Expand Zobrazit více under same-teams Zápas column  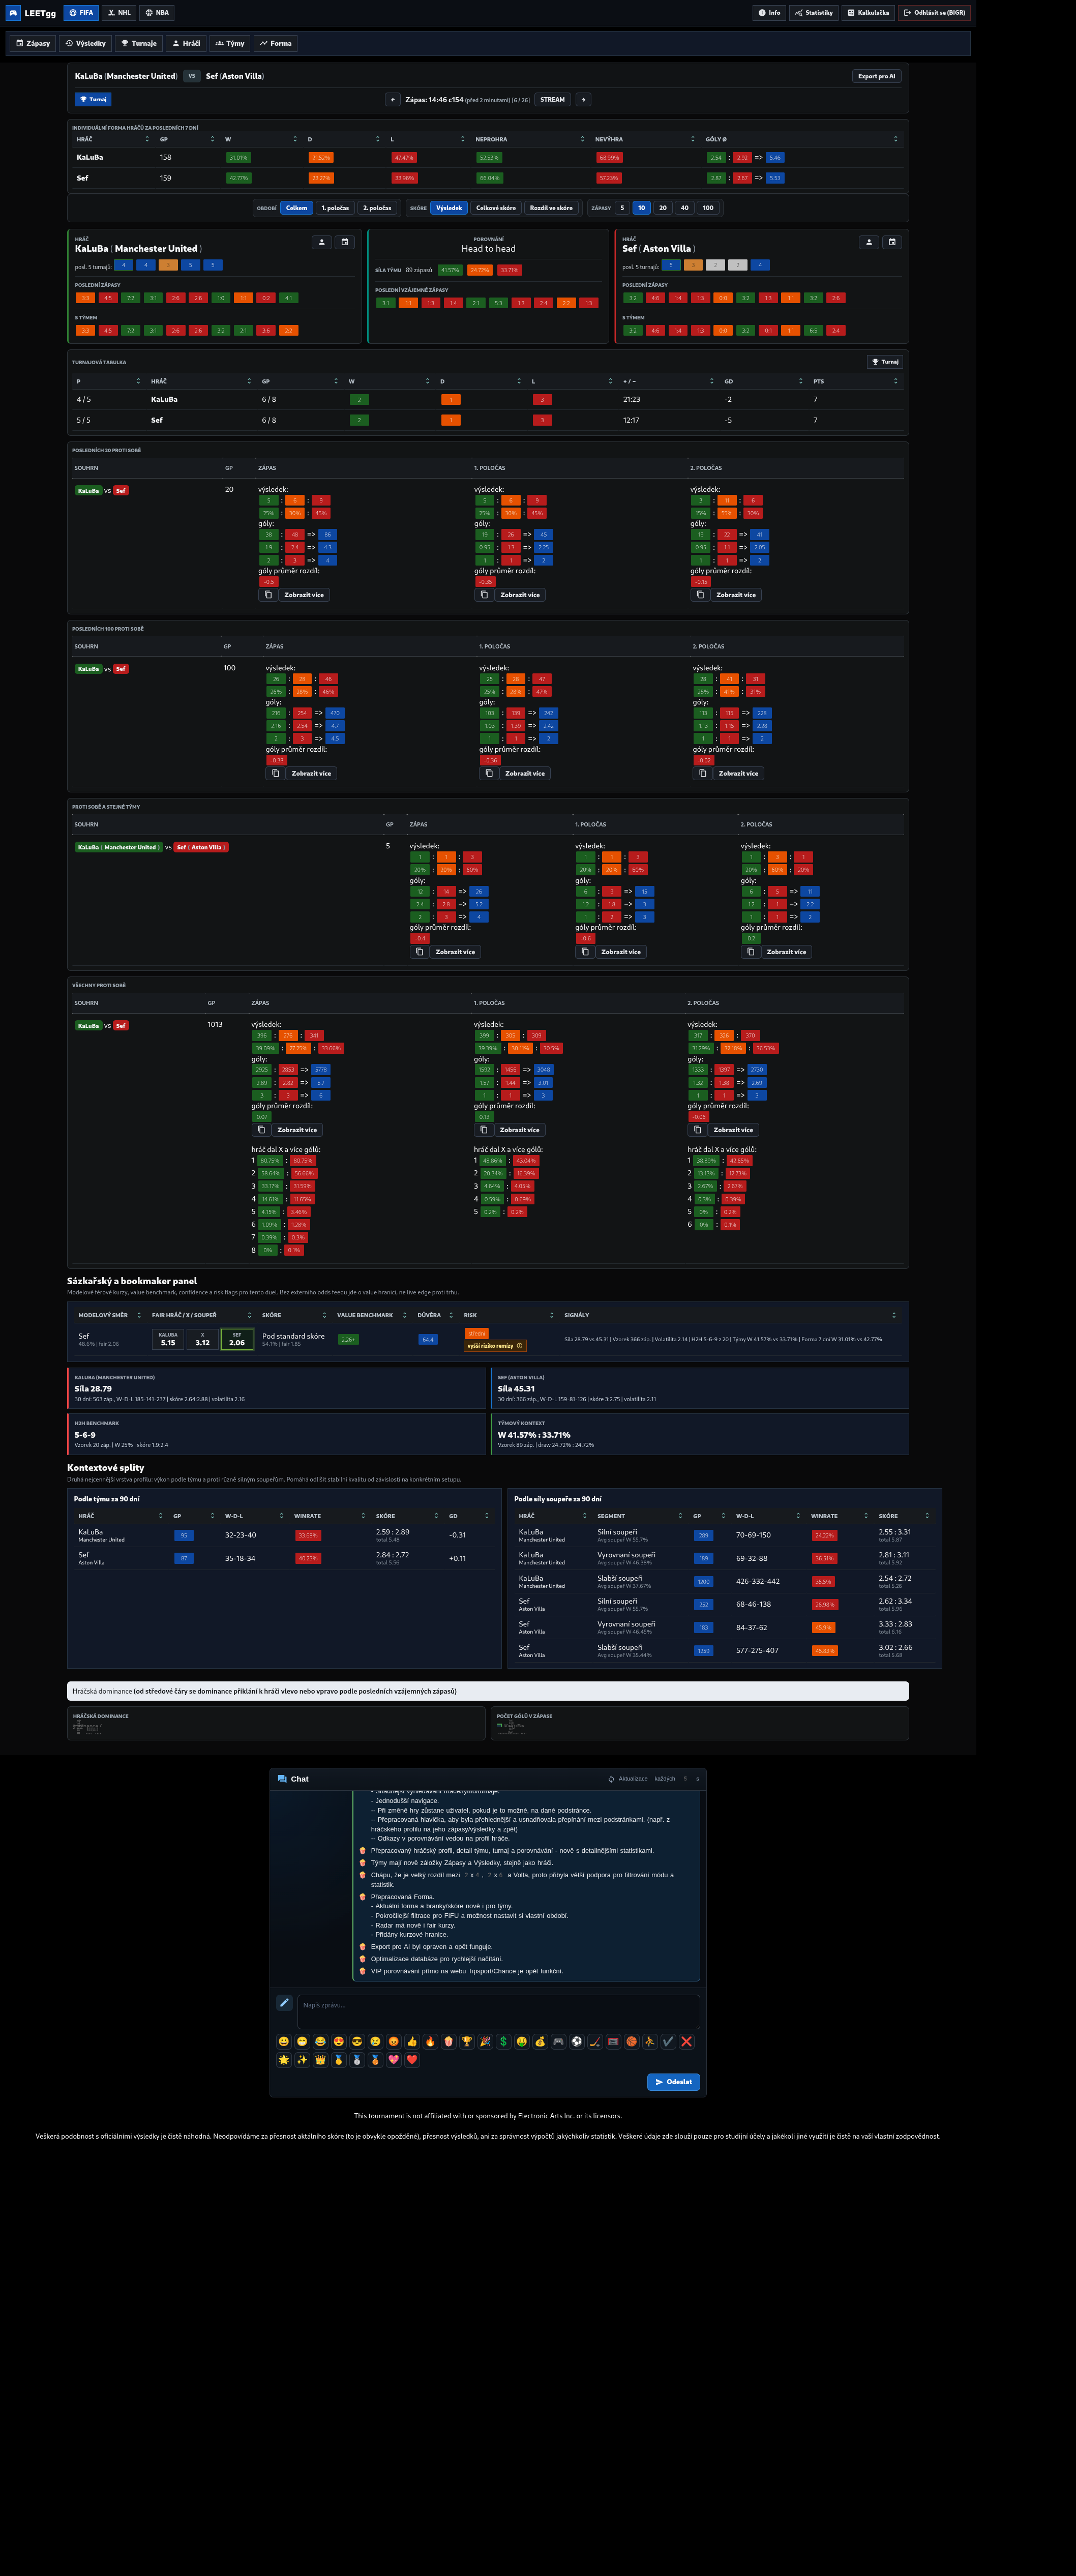pyautogui.click(x=455, y=952)
